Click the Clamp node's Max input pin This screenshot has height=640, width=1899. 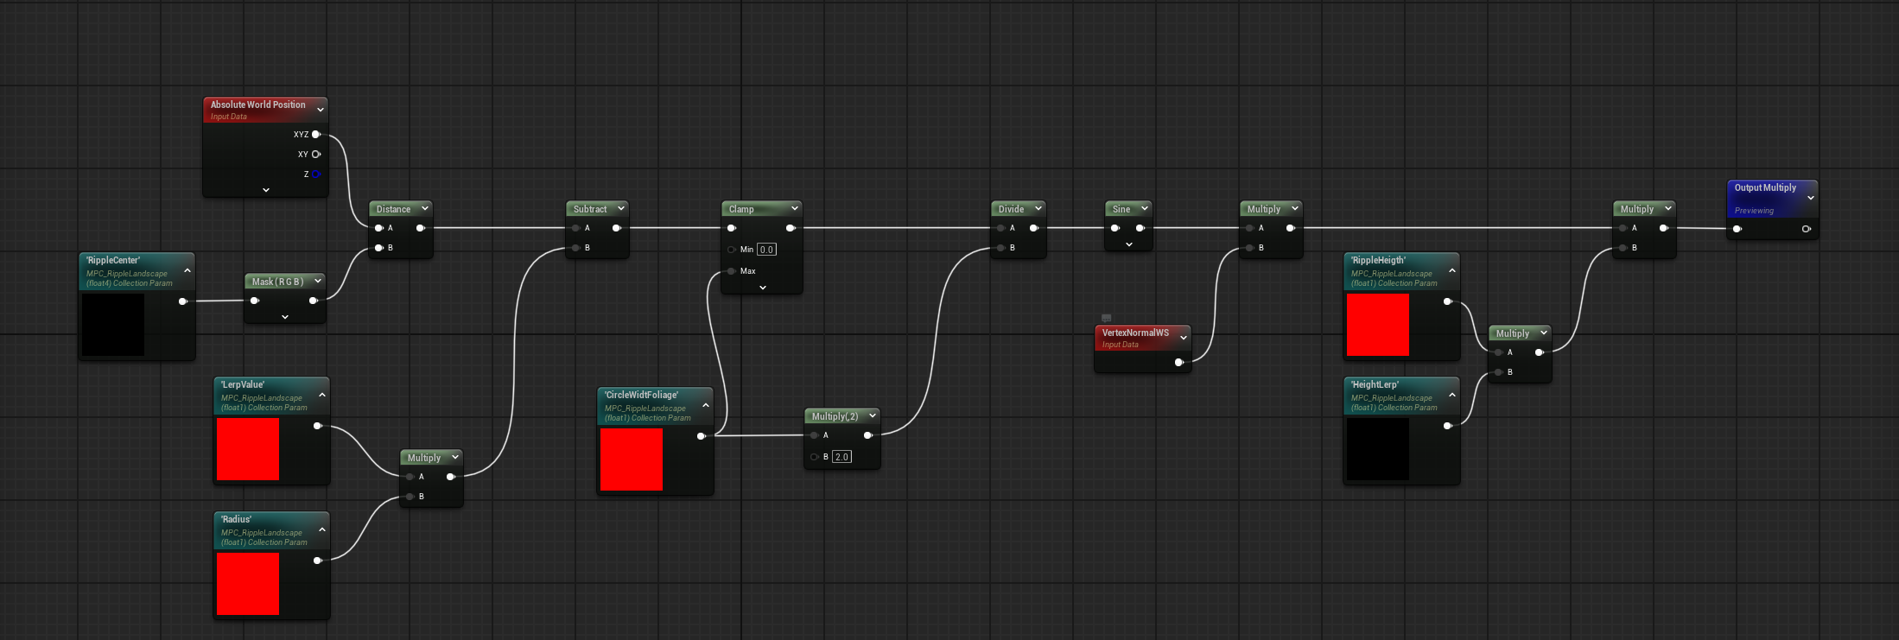(x=732, y=271)
